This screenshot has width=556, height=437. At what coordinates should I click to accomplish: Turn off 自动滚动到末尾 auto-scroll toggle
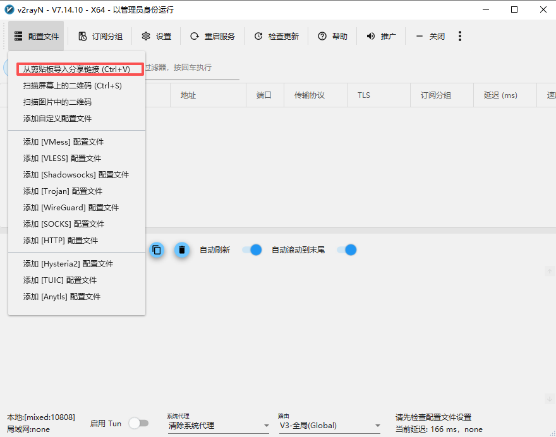pyautogui.click(x=347, y=250)
